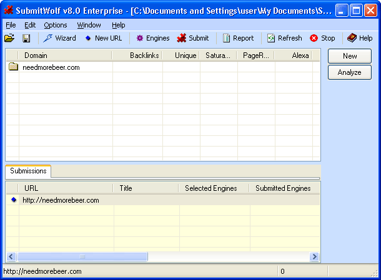Click the SubmitWolf title bar app icon
This screenshot has height=280, width=381.
(9, 11)
